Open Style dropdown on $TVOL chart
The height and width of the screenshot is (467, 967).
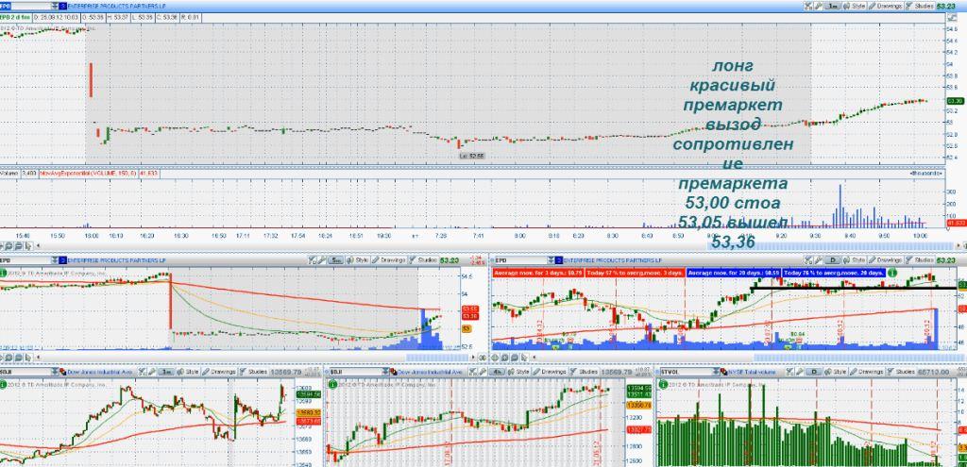point(834,372)
